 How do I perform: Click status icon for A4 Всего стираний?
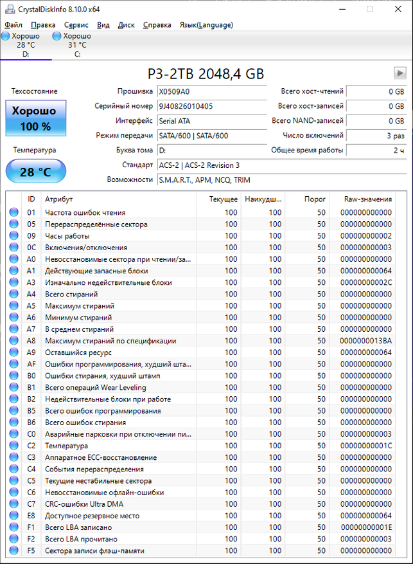pyautogui.click(x=14, y=294)
